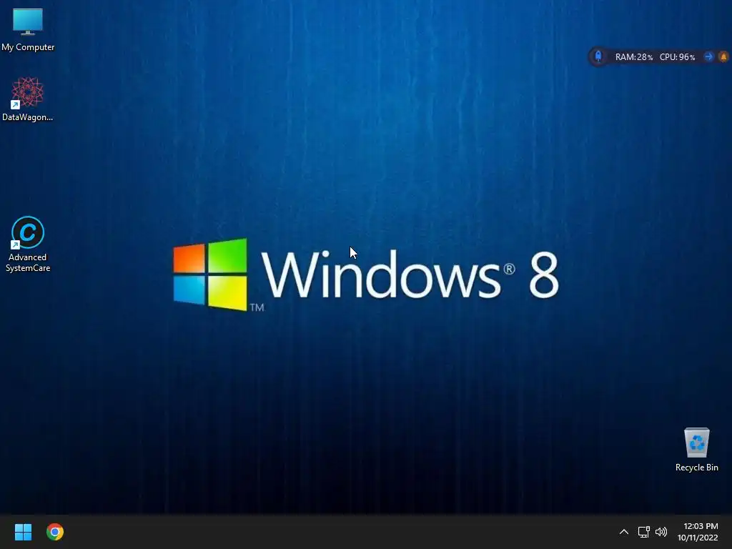This screenshot has height=549, width=732.
Task: Open the Windows Start menu
Action: coord(23,532)
